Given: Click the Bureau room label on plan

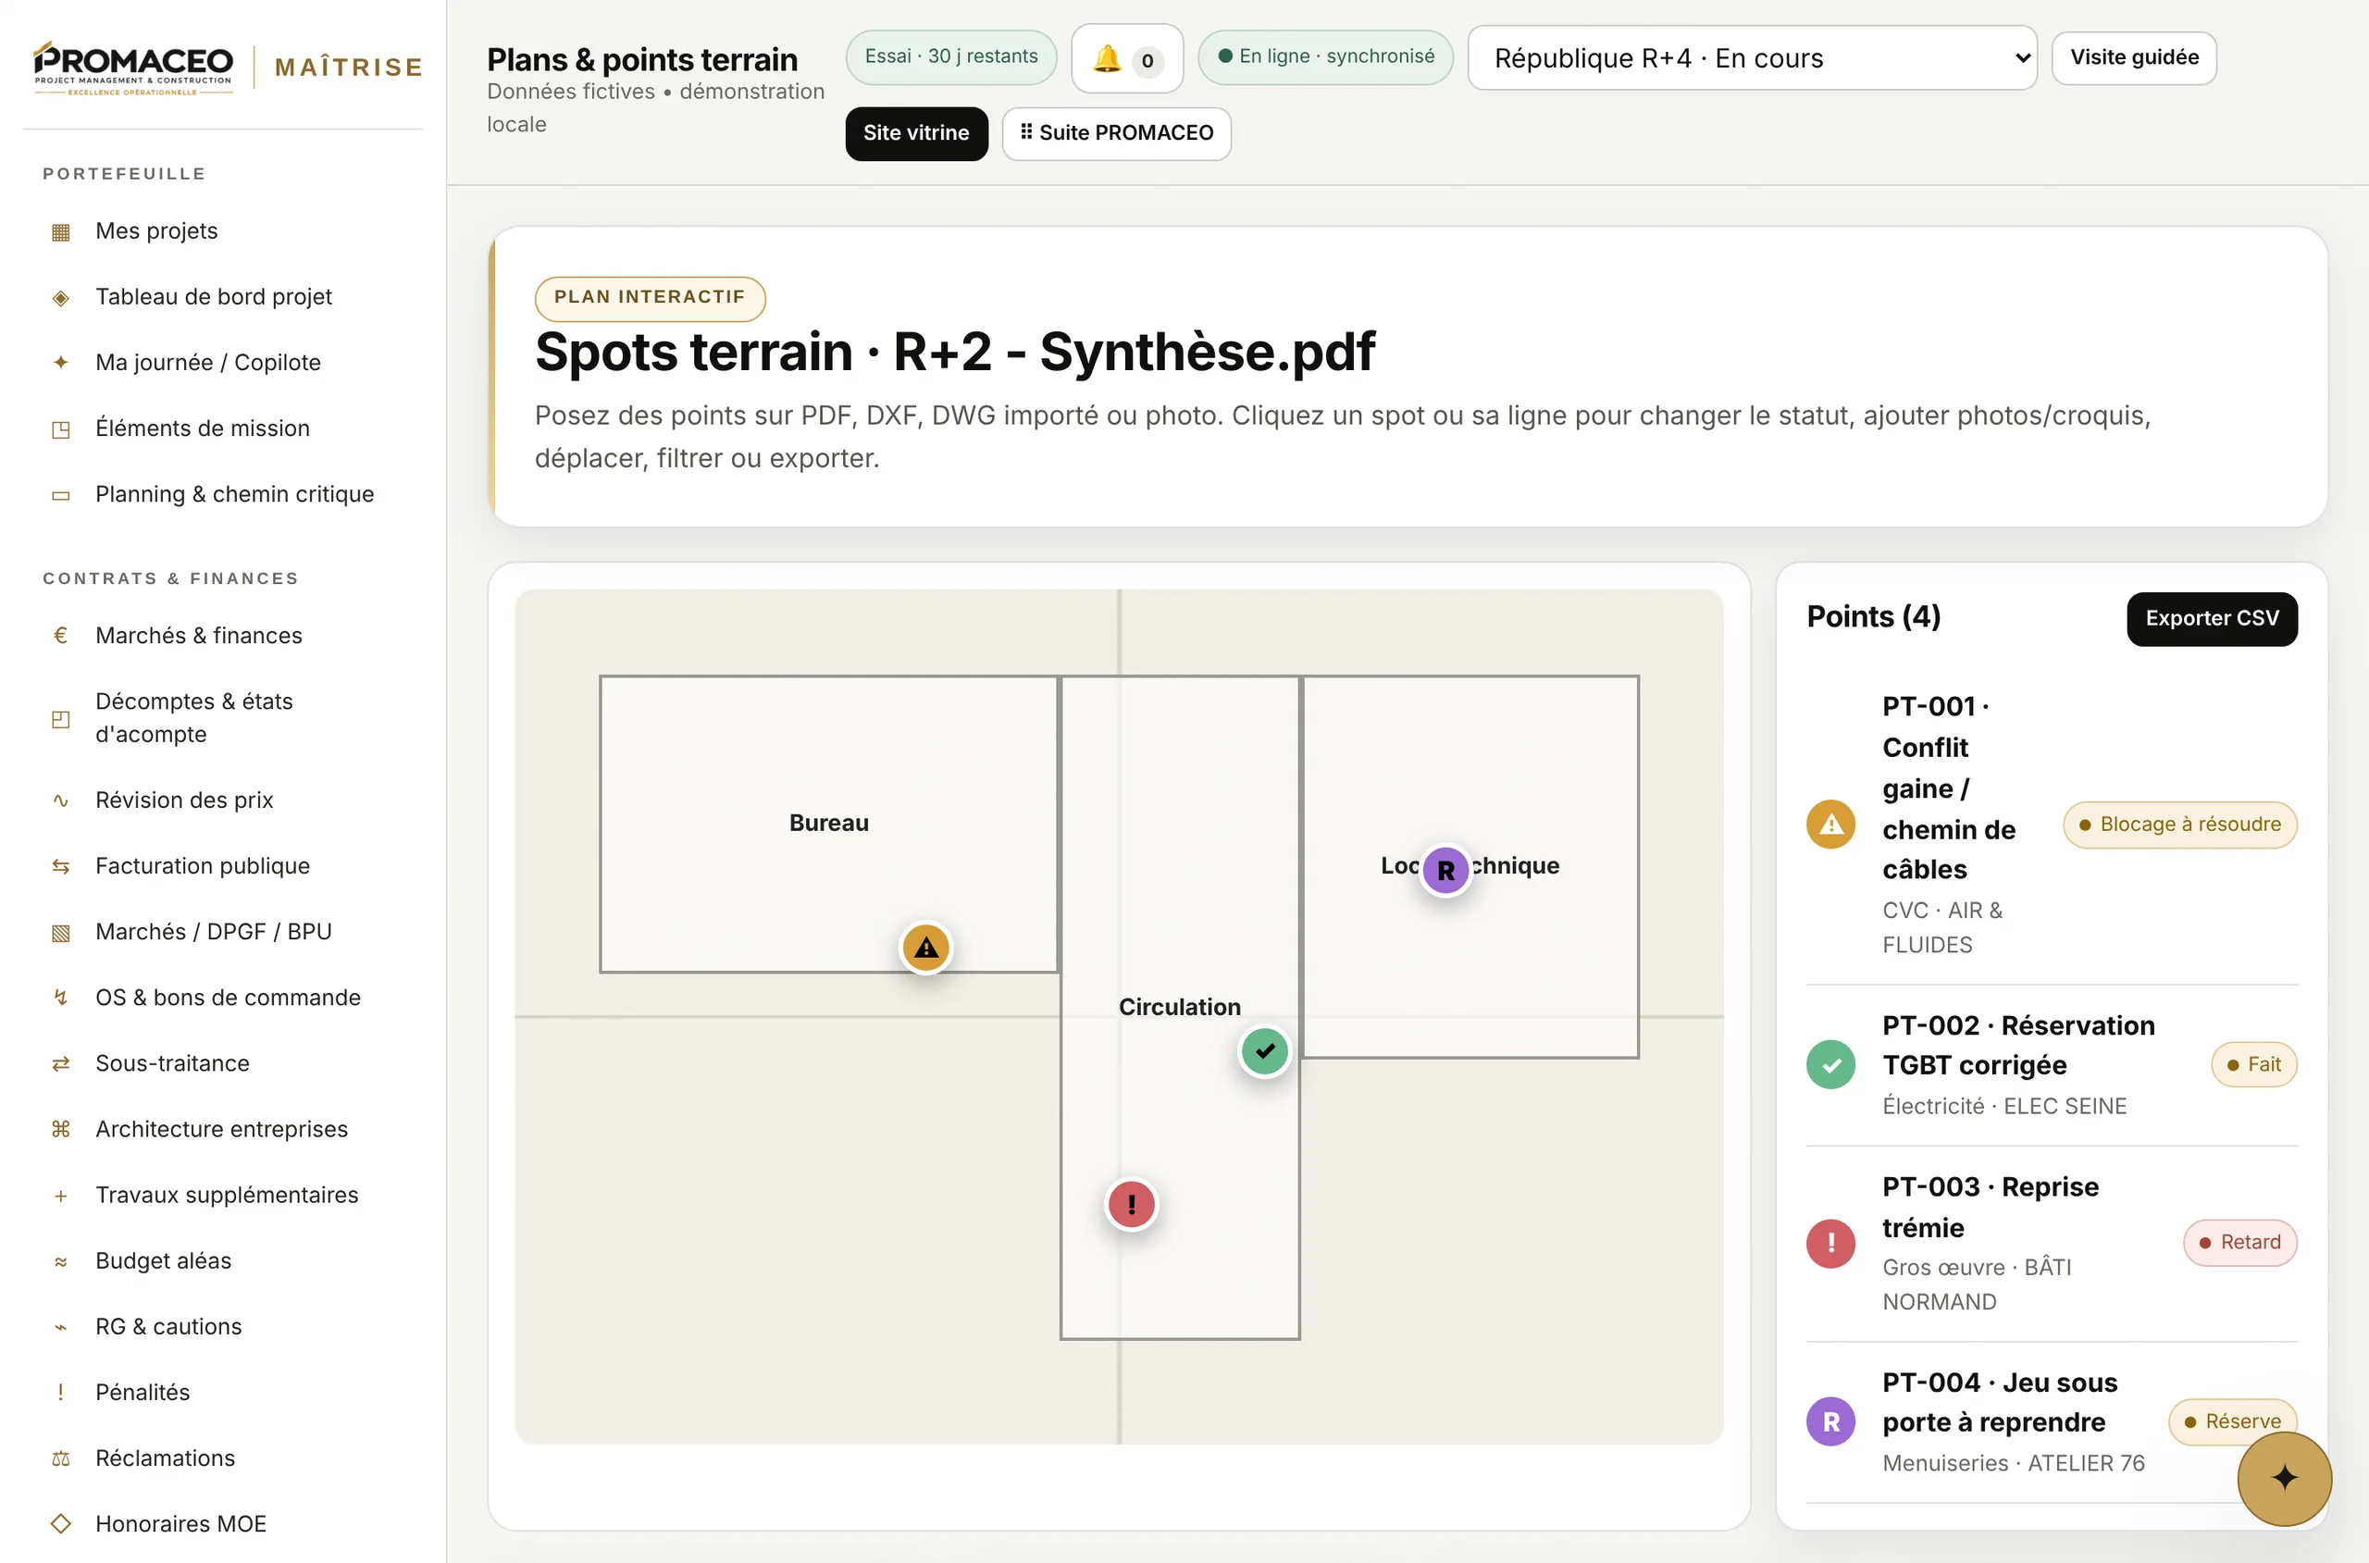Looking at the screenshot, I should click(828, 824).
